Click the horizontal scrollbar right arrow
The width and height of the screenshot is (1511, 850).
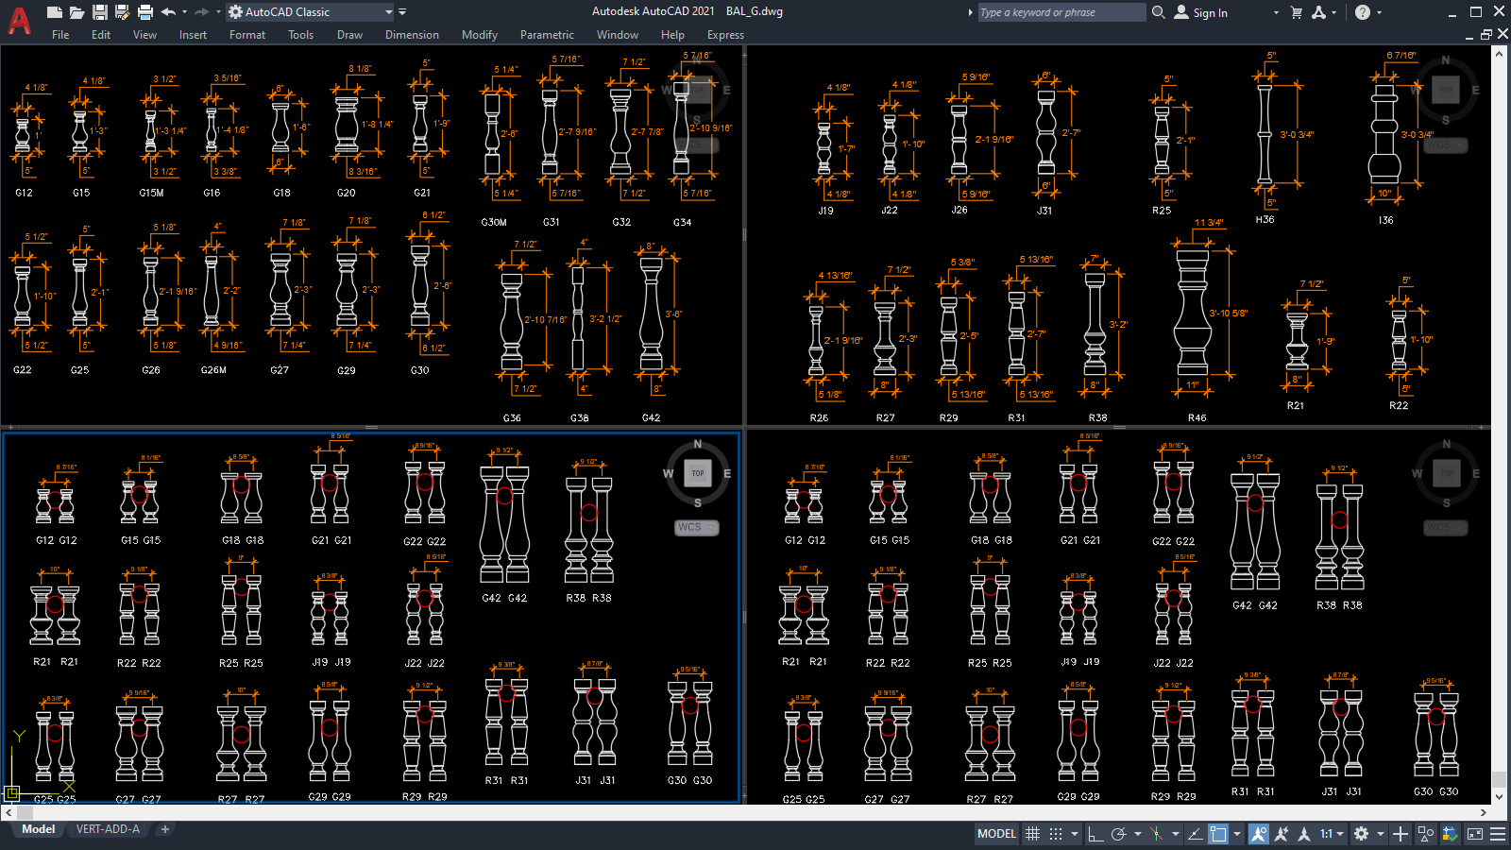click(x=1484, y=812)
